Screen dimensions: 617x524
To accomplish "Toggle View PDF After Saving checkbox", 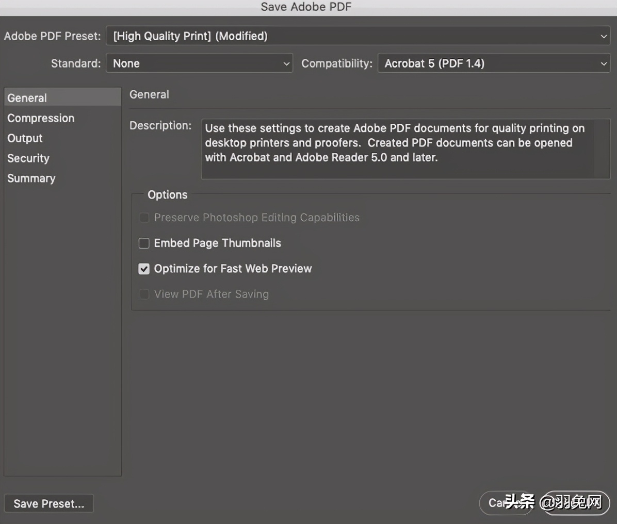I will click(x=144, y=294).
